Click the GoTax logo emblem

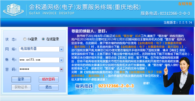tap(13, 9)
